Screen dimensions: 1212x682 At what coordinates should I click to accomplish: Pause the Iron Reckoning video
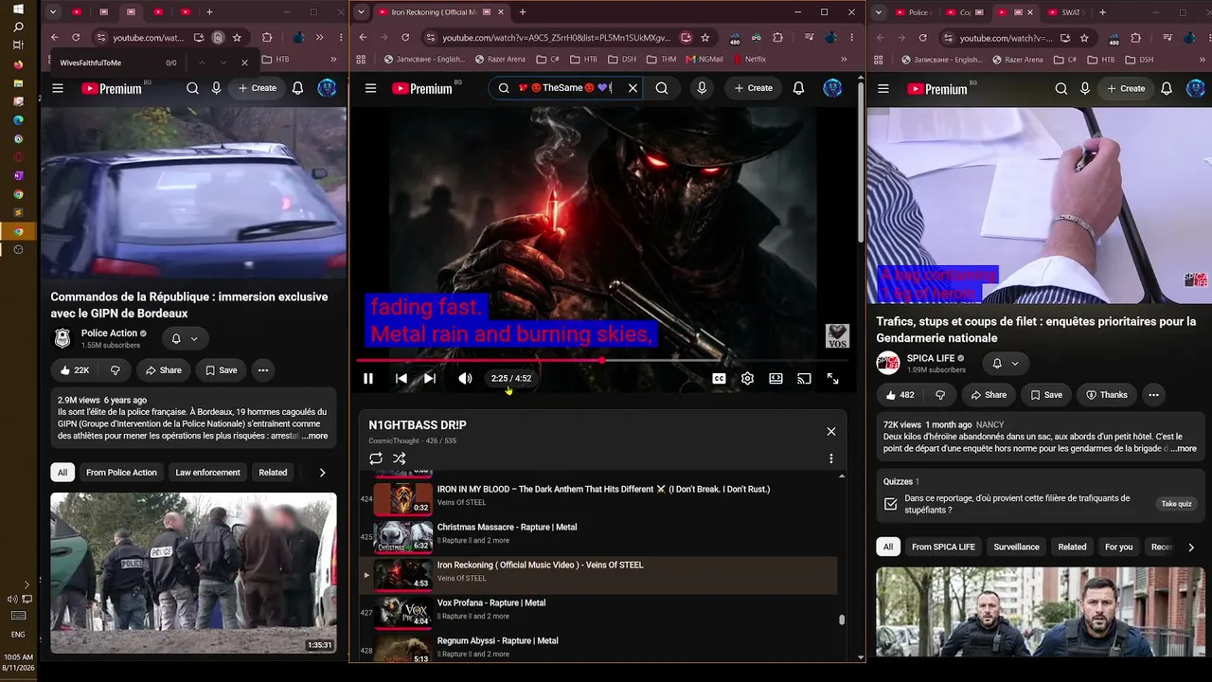(368, 379)
